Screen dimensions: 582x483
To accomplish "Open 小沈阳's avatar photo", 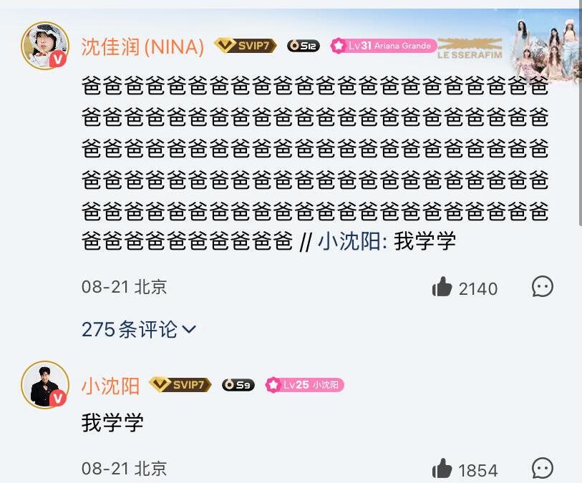I will tap(45, 385).
